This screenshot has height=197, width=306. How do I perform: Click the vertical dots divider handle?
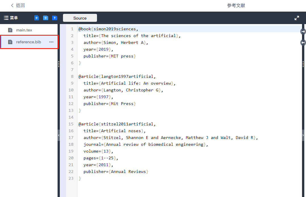click(x=59, y=64)
